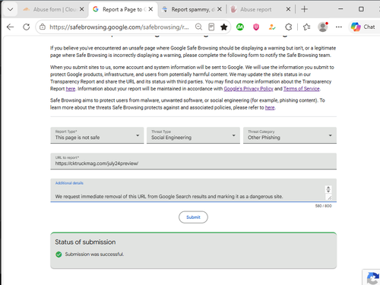Image resolution: width=380 pixels, height=285 pixels.
Task: Open Google's Privacy Policy link
Action: point(249,89)
